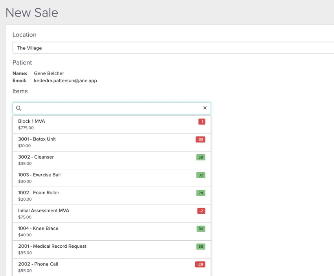Focus the Items search input field

pyautogui.click(x=112, y=108)
